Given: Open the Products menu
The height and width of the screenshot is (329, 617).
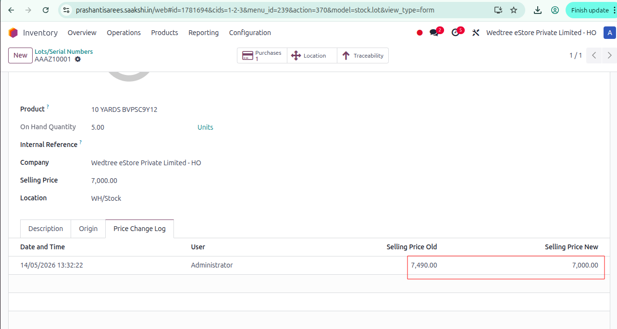Looking at the screenshot, I should [x=165, y=33].
